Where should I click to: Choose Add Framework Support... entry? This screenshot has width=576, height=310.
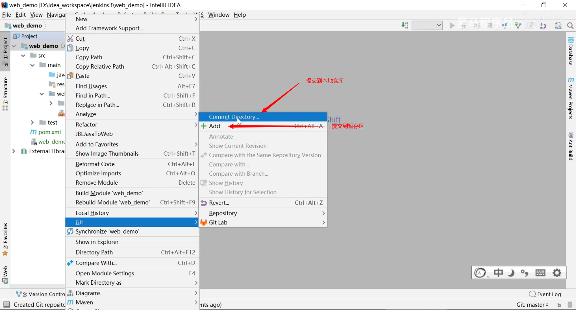pyautogui.click(x=132, y=28)
